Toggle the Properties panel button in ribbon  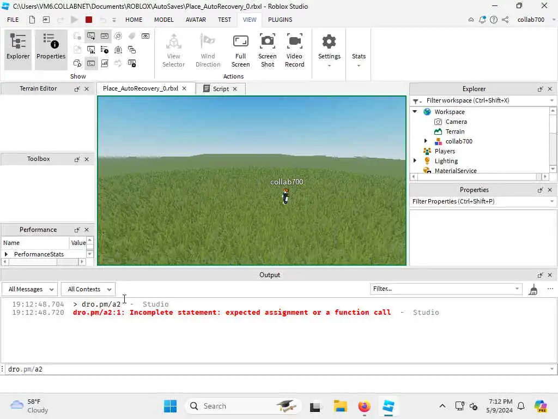[x=51, y=50]
